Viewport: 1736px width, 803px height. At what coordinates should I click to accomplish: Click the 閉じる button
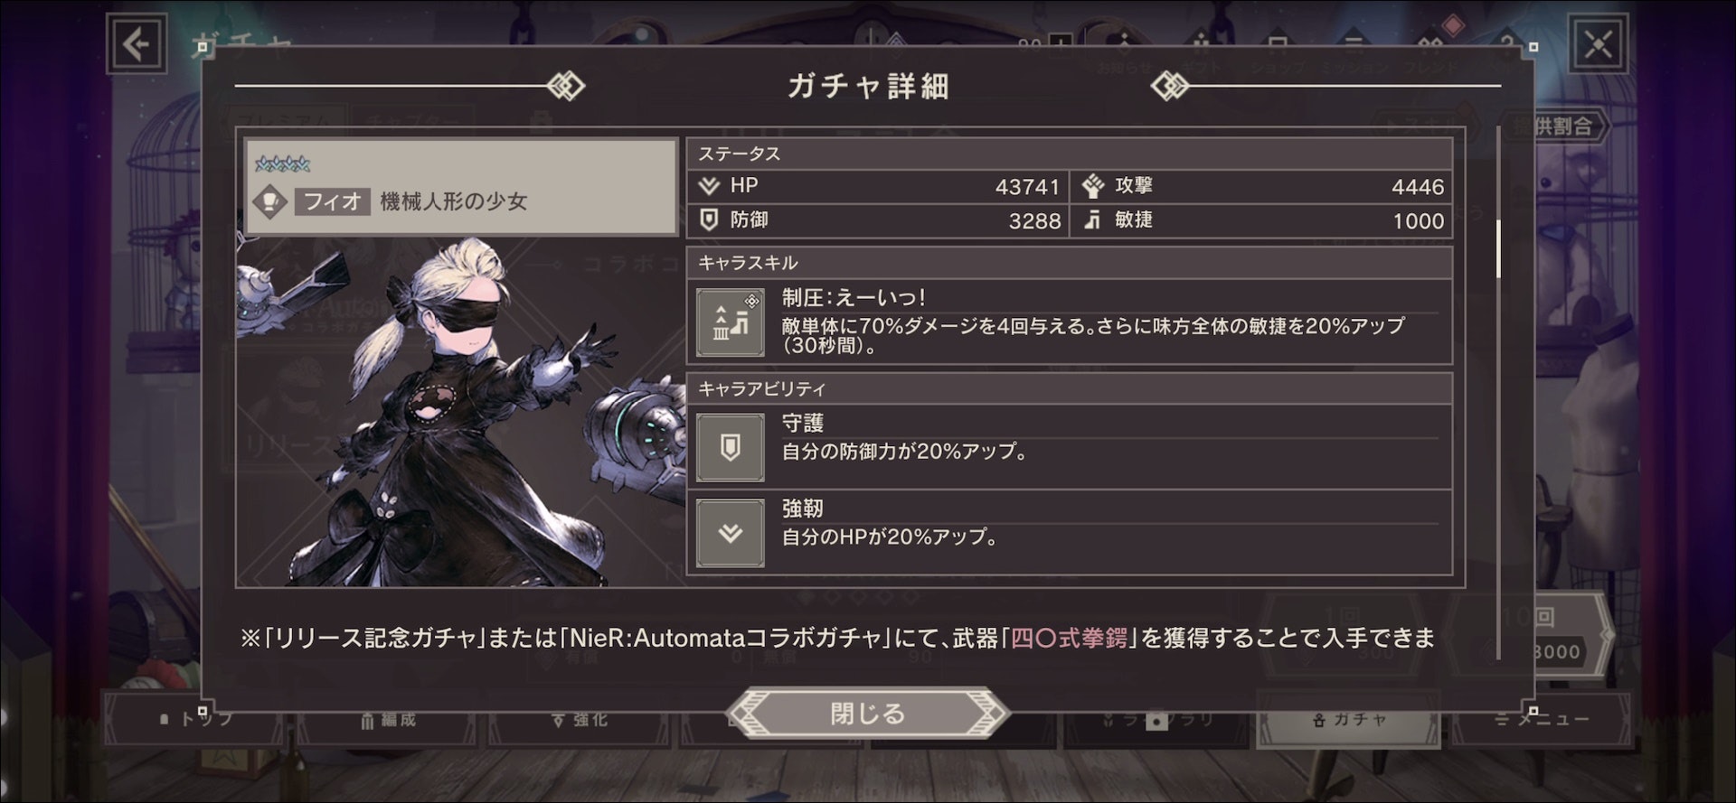click(868, 714)
